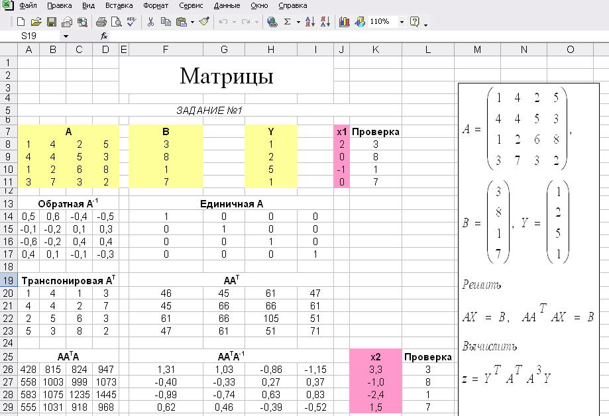Open the Справка menu
609x416 pixels.
293,5
